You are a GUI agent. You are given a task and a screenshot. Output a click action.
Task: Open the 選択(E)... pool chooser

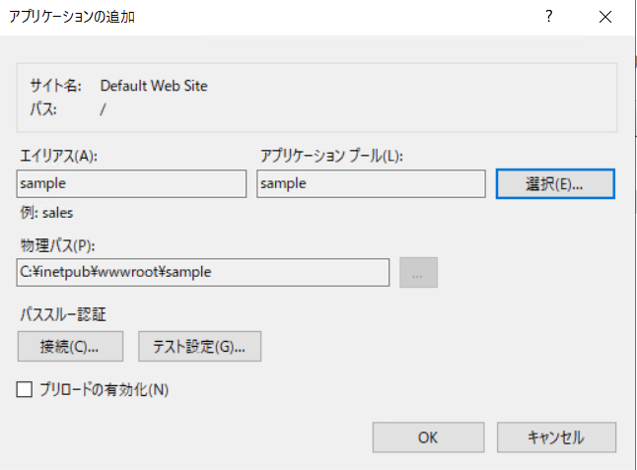[x=555, y=184]
